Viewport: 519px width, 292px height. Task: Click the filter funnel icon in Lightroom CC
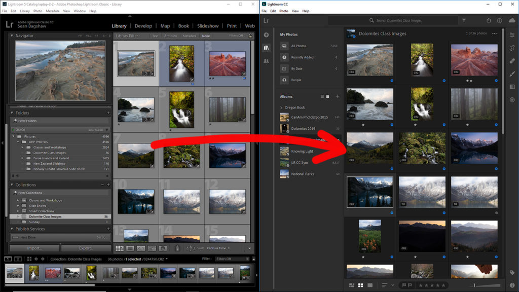pyautogui.click(x=464, y=20)
